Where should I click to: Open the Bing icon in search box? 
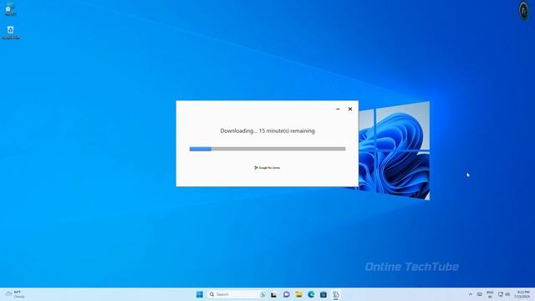(263, 294)
